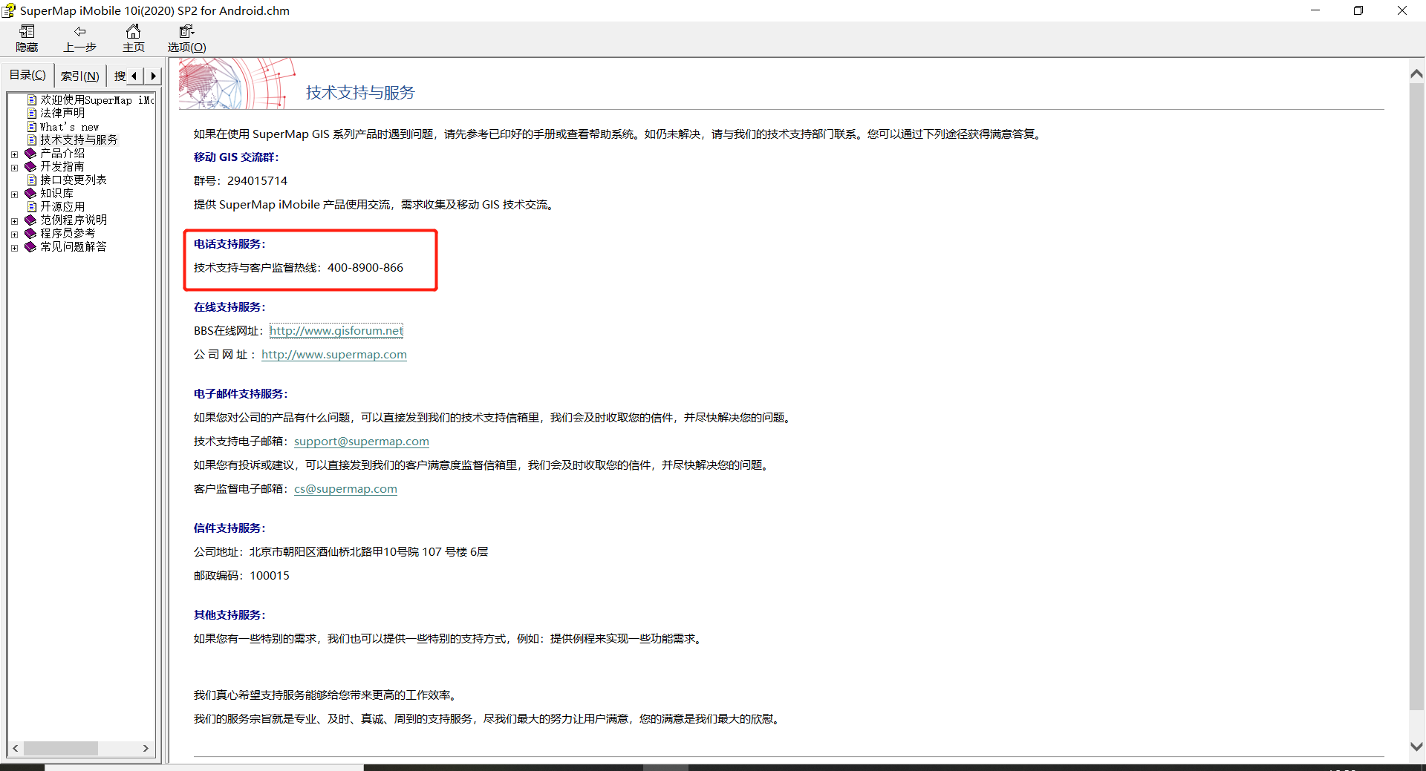The height and width of the screenshot is (771, 1426).
Task: Select 技术支持与服务 in contents tree
Action: 79,140
